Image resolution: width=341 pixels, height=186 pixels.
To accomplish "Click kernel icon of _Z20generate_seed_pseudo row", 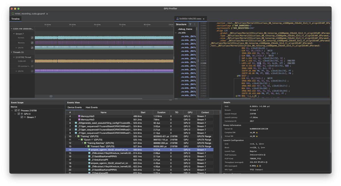I will (76, 123).
